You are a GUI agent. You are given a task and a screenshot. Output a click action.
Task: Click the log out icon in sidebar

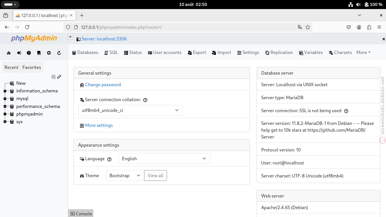19,53
